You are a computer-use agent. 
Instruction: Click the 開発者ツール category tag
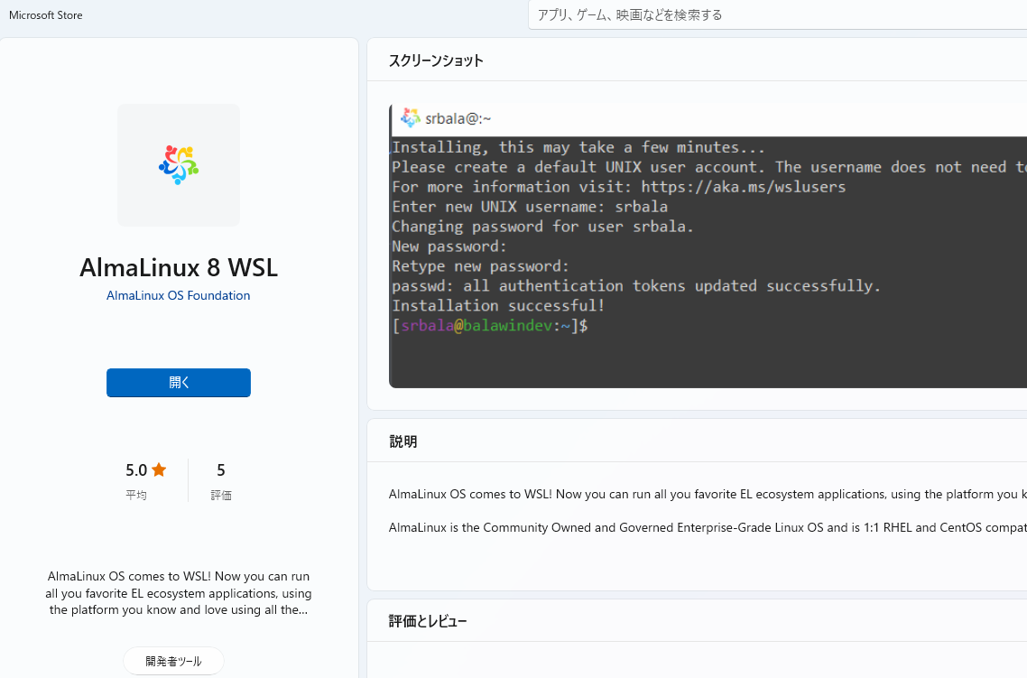pos(173,661)
